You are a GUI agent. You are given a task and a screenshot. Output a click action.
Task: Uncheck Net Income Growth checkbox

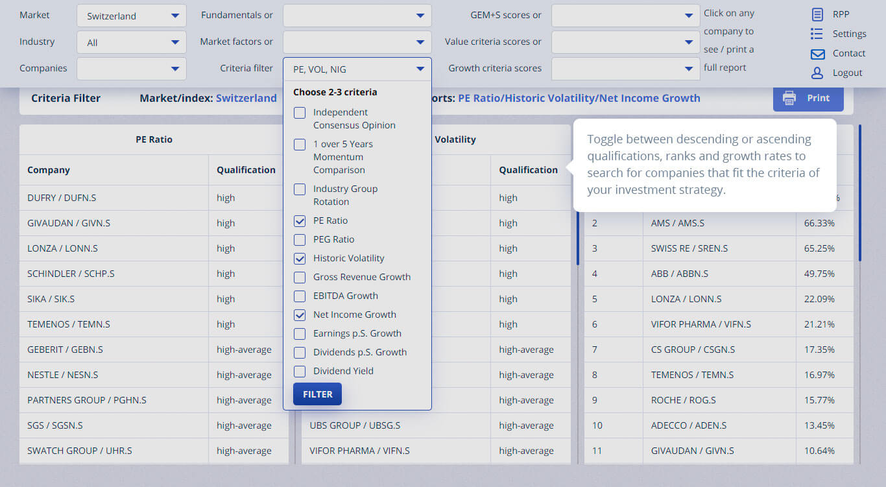pyautogui.click(x=300, y=315)
